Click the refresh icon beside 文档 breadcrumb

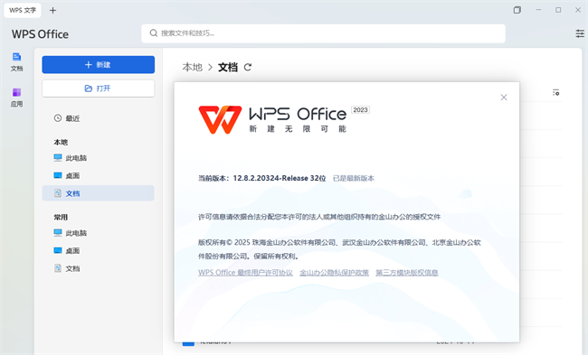248,68
